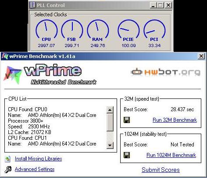
Task: Select the RAM clock gauge
Action: pos(98,29)
